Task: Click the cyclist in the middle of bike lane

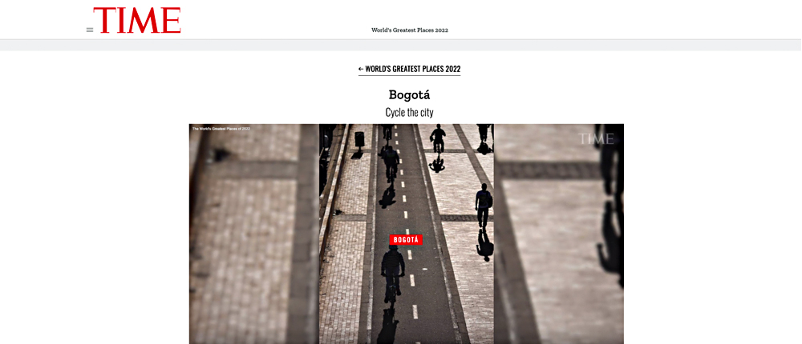Action: coord(391,164)
